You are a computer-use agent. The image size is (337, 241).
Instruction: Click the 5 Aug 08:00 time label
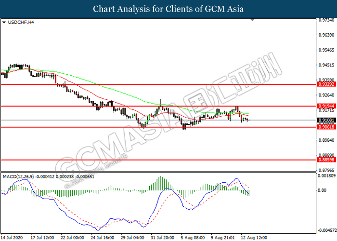pos(193,238)
